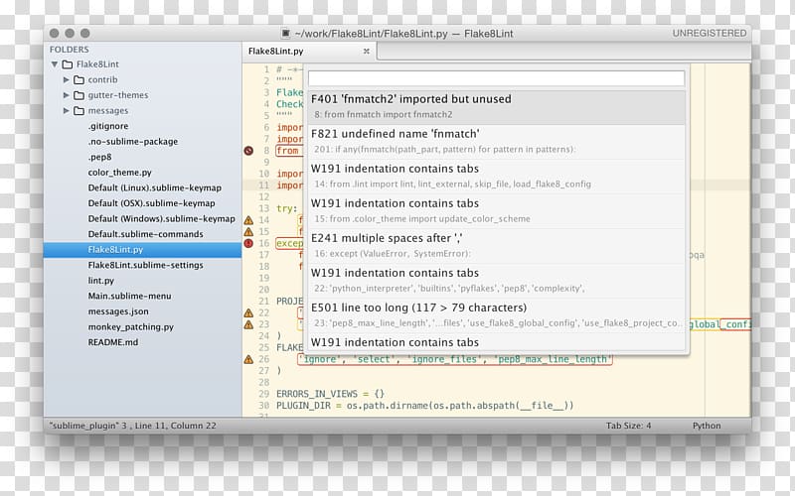Select F401 'fnmatch2' imported but unused
This screenshot has width=795, height=496.
coord(496,107)
